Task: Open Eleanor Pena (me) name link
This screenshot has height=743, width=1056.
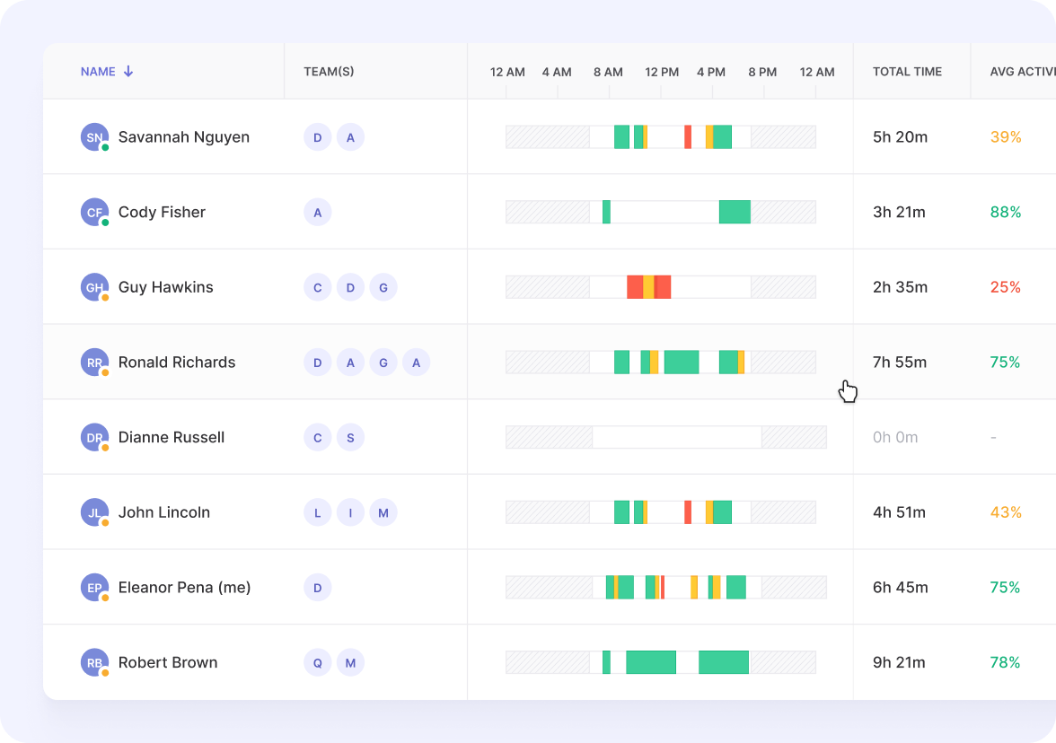Action: [184, 588]
